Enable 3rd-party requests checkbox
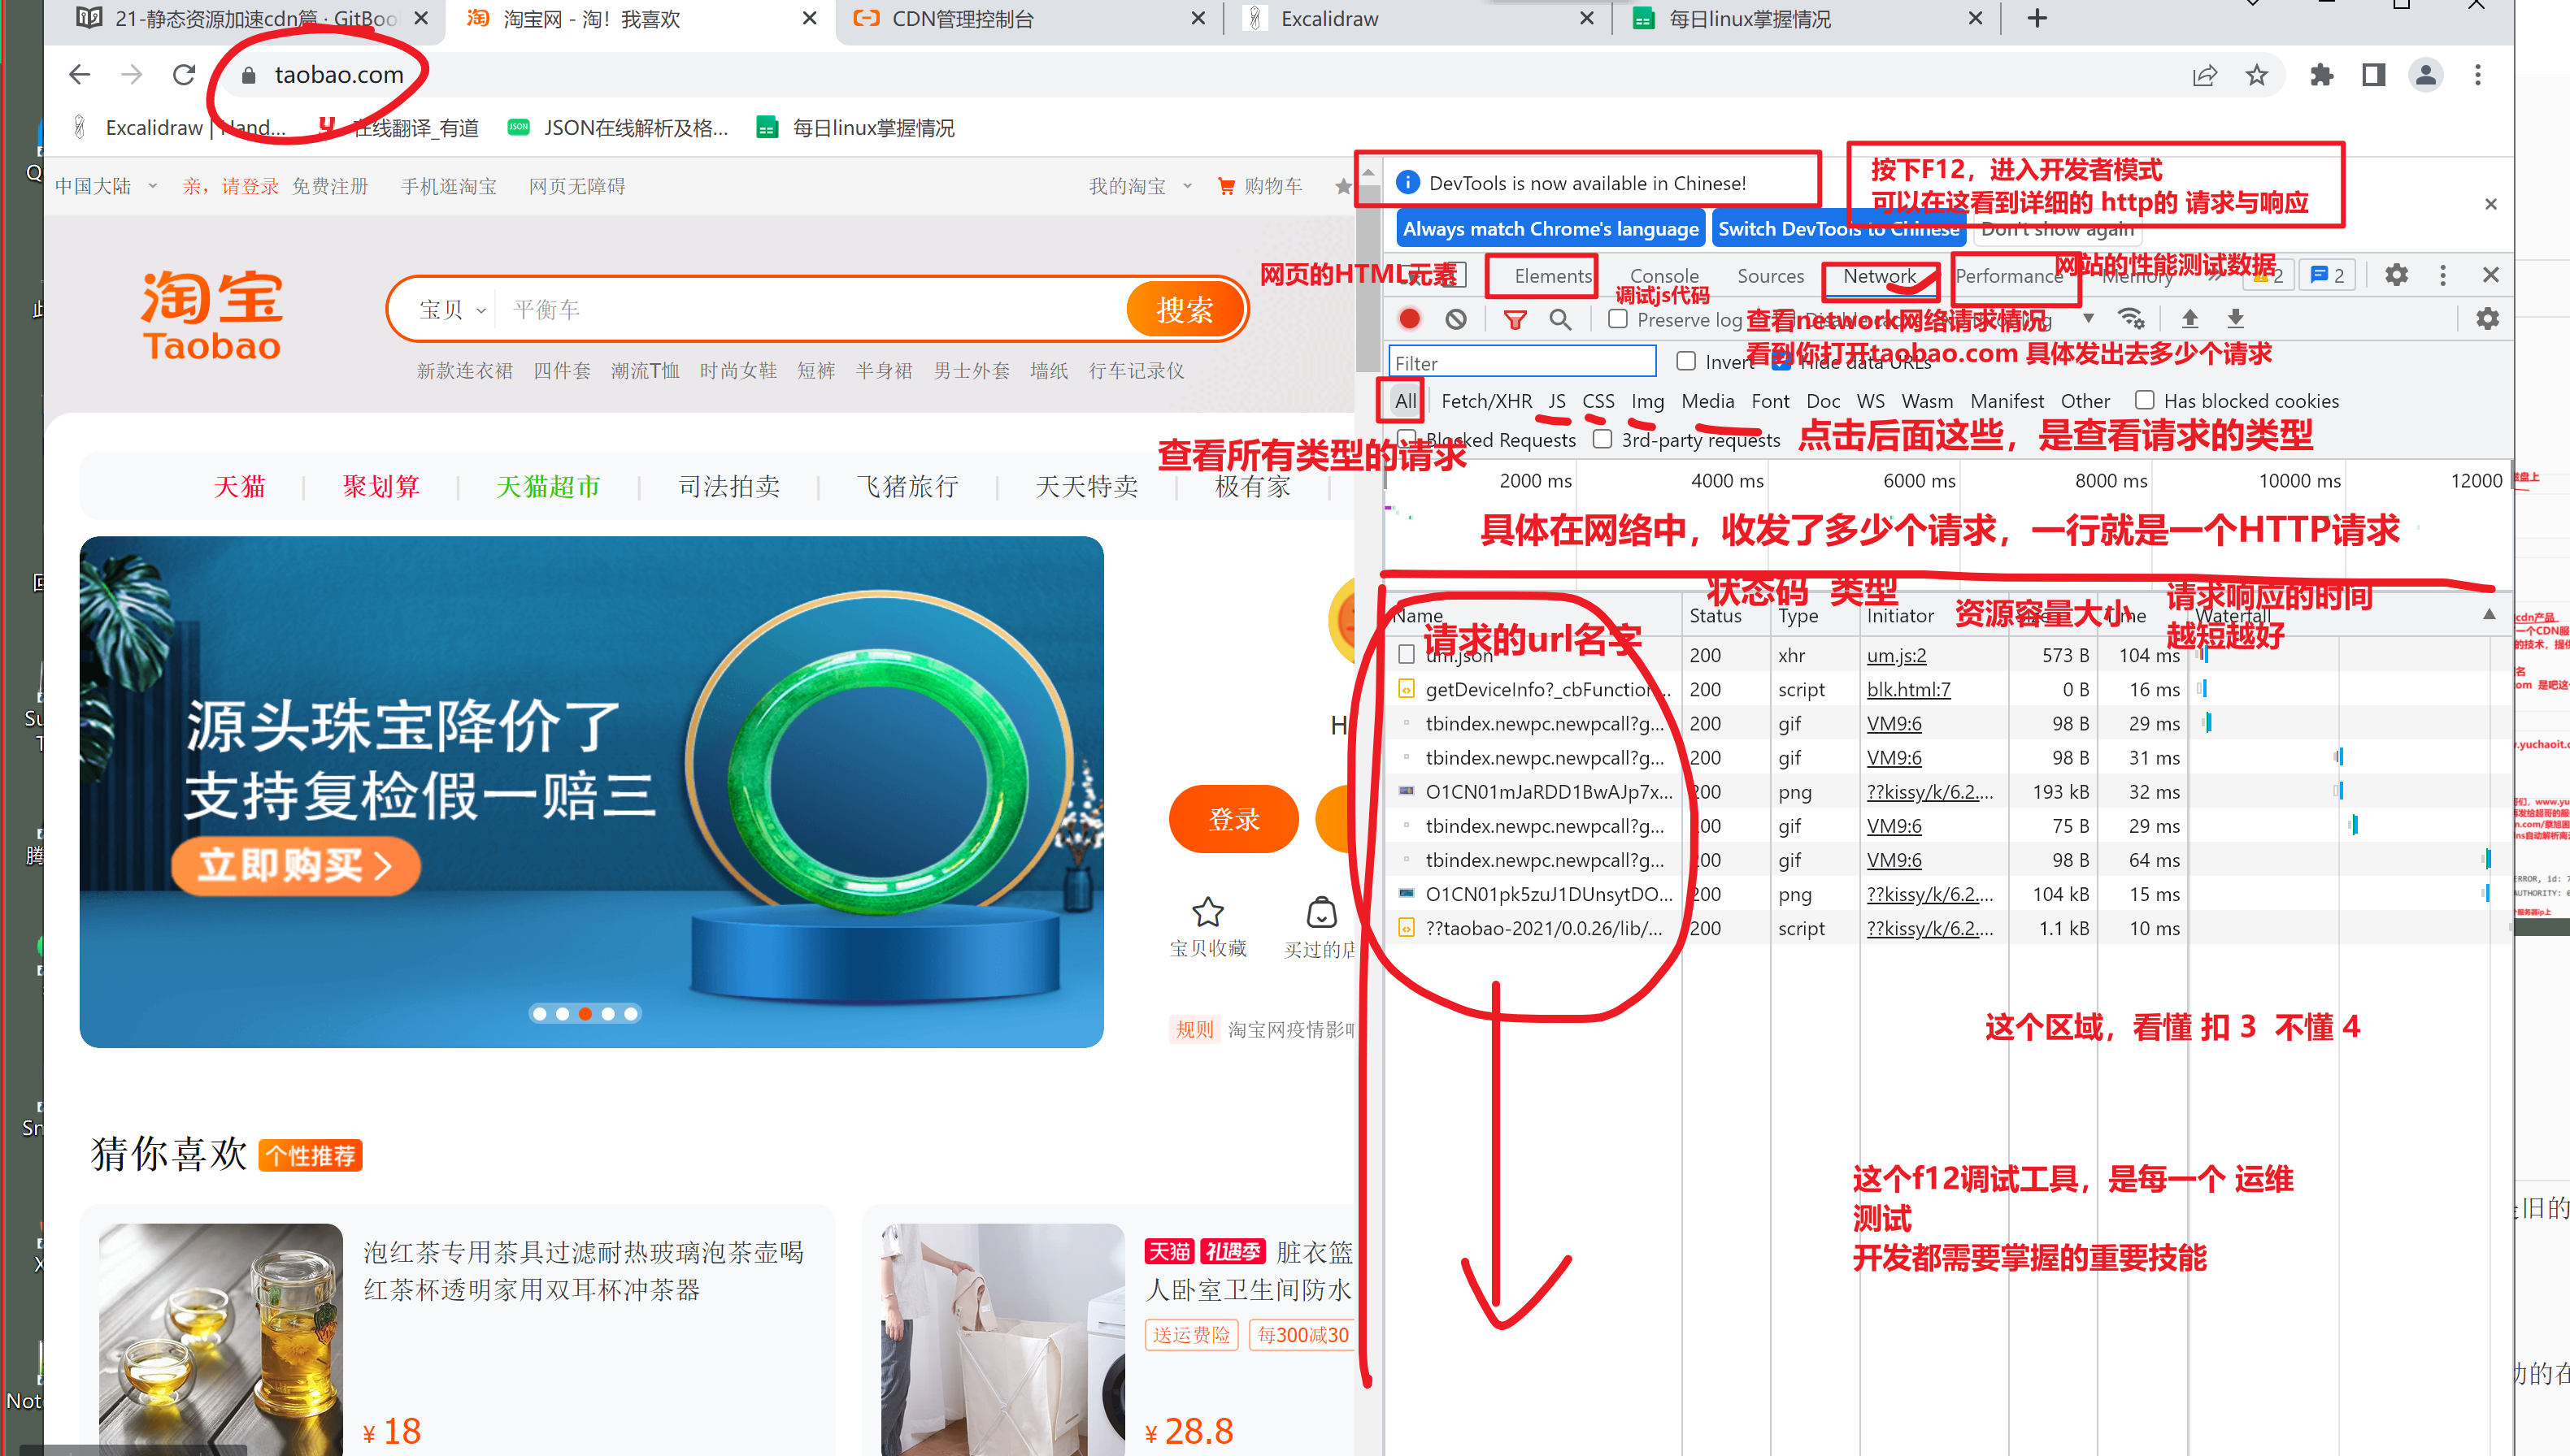This screenshot has height=1456, width=2570. (1602, 439)
